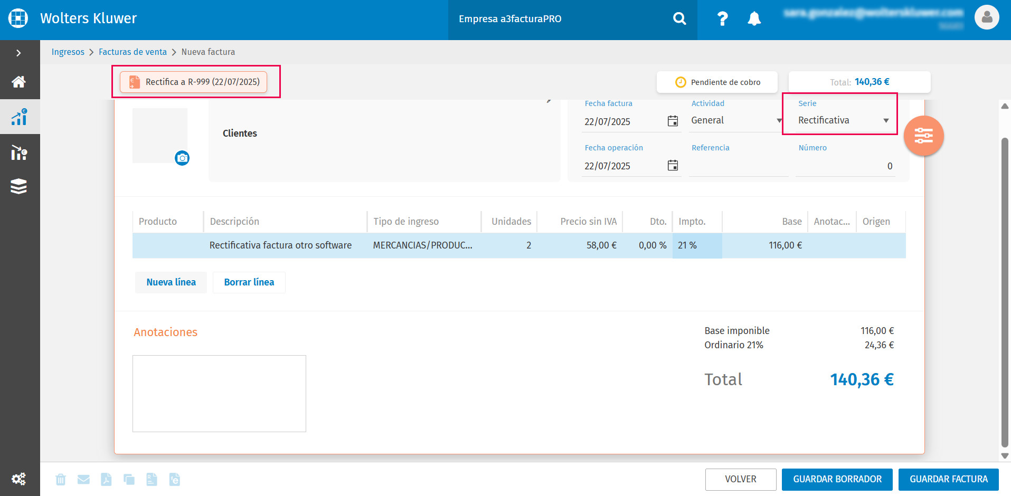Screen dimensions: 1011x496
Task: Click Facturas de venta breadcrumb
Action: pos(133,52)
